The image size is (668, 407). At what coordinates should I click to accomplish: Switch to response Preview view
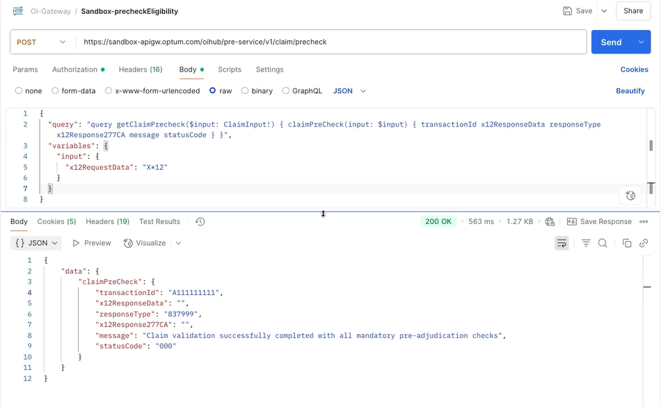point(92,243)
